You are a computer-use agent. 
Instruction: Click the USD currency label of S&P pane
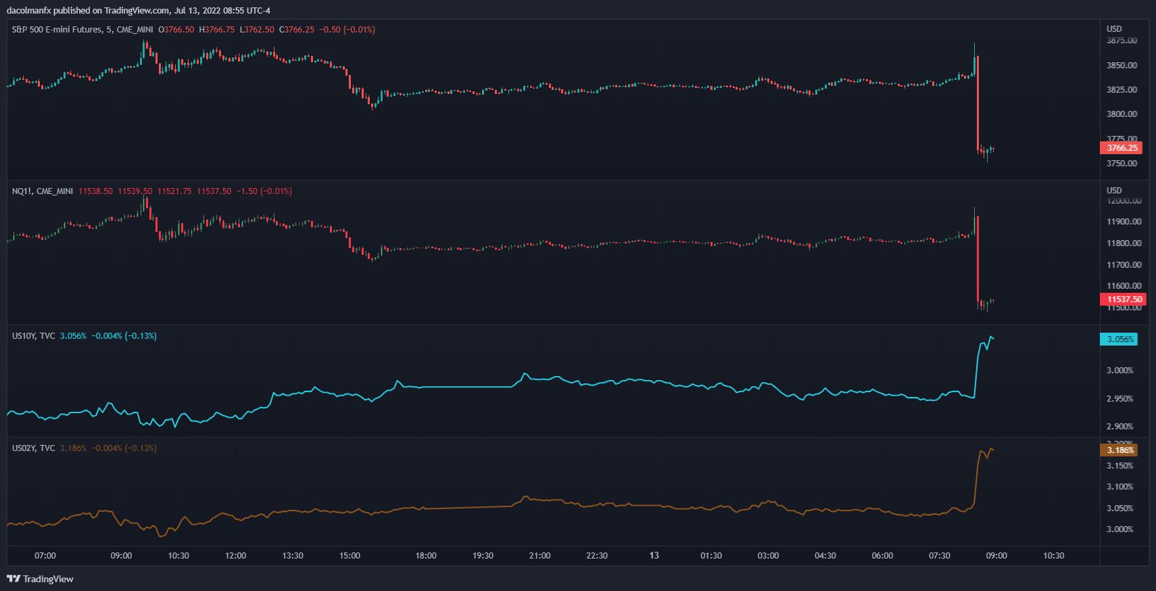click(x=1114, y=29)
